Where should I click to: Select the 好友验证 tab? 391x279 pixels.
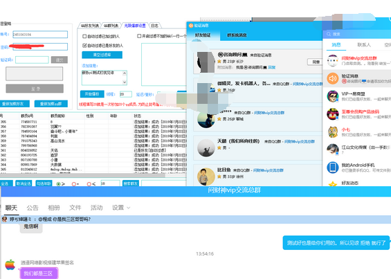pyautogui.click(x=203, y=35)
